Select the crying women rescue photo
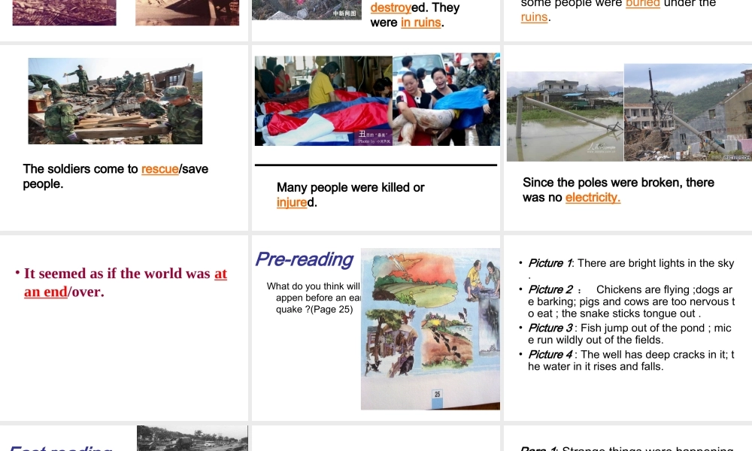Viewport: 752px width, 451px height. (x=447, y=99)
